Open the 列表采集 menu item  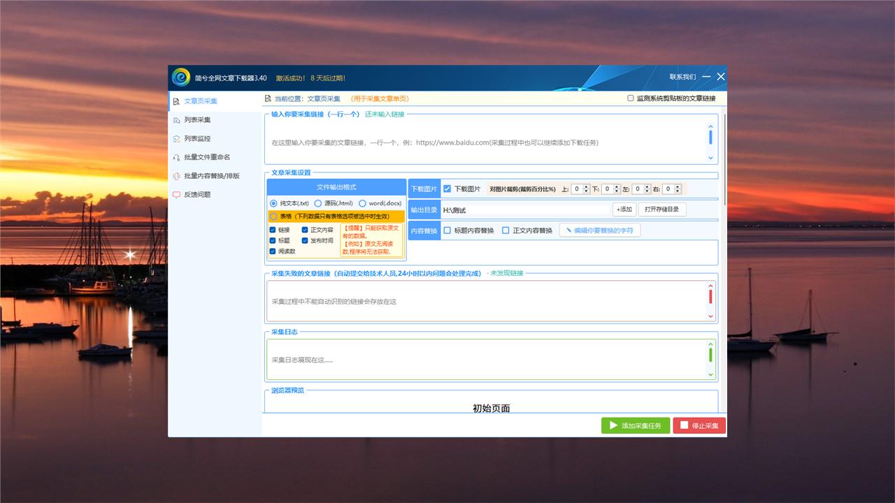(x=197, y=120)
